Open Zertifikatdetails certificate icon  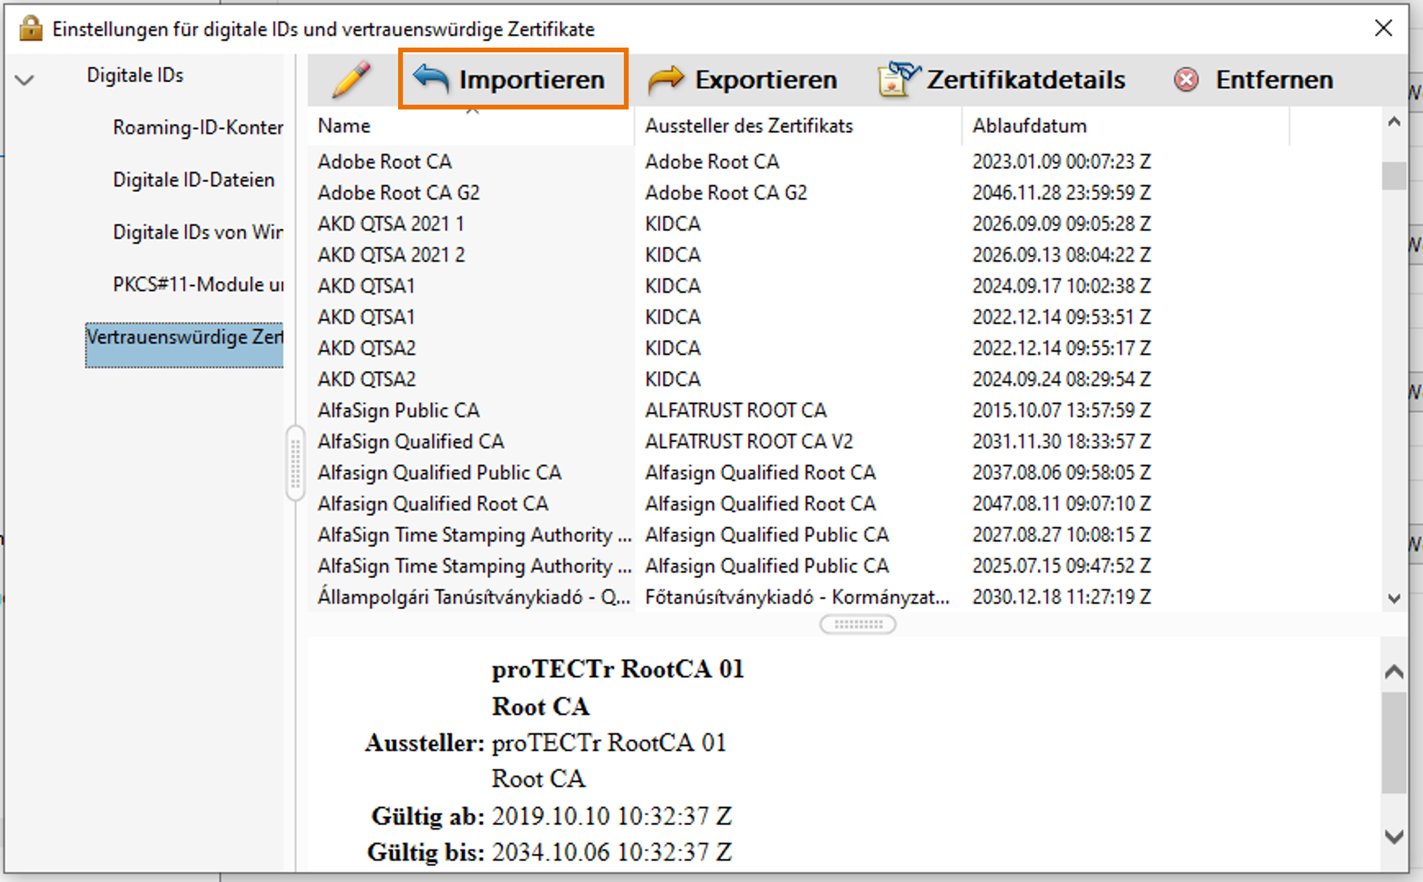point(897,79)
